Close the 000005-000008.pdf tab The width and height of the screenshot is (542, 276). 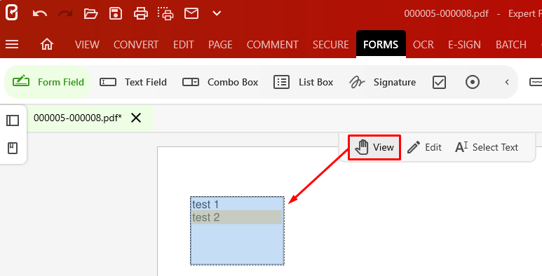(x=136, y=118)
